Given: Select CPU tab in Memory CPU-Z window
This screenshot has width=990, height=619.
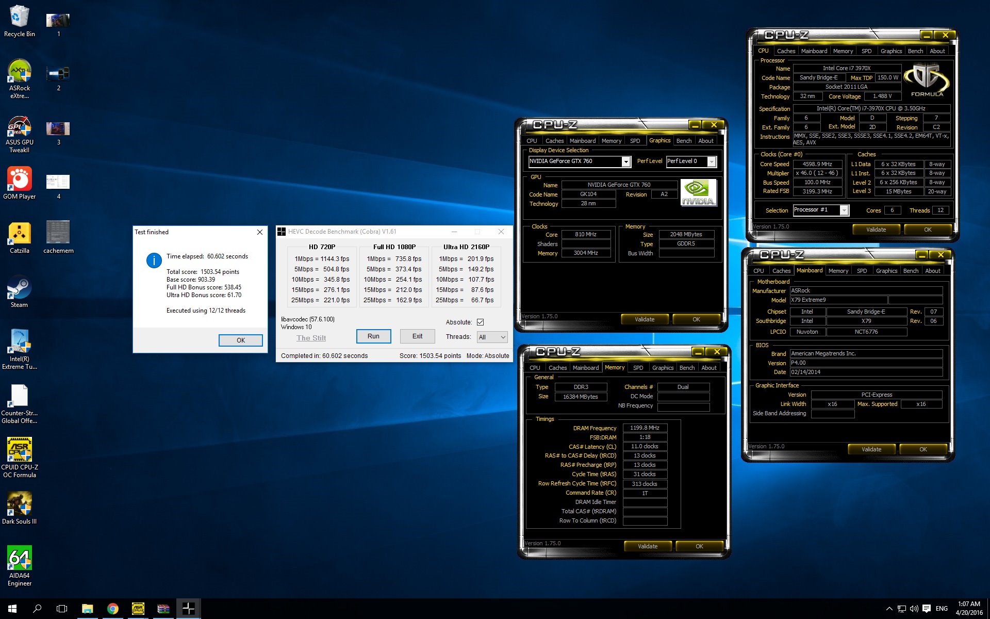Looking at the screenshot, I should pyautogui.click(x=535, y=368).
